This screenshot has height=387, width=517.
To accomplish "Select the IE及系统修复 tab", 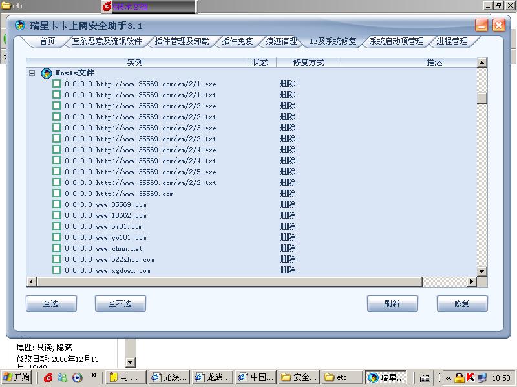I will pyautogui.click(x=333, y=41).
